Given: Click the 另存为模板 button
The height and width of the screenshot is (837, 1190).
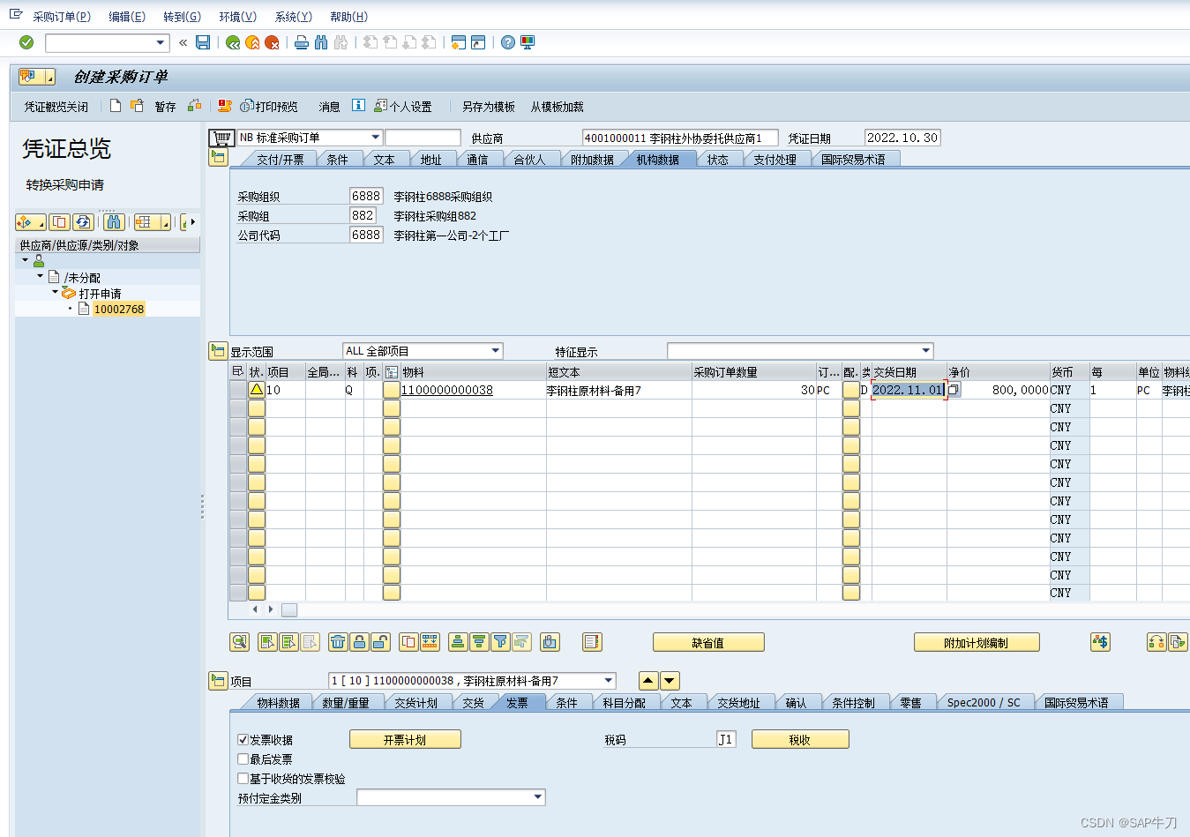Looking at the screenshot, I should coord(489,107).
